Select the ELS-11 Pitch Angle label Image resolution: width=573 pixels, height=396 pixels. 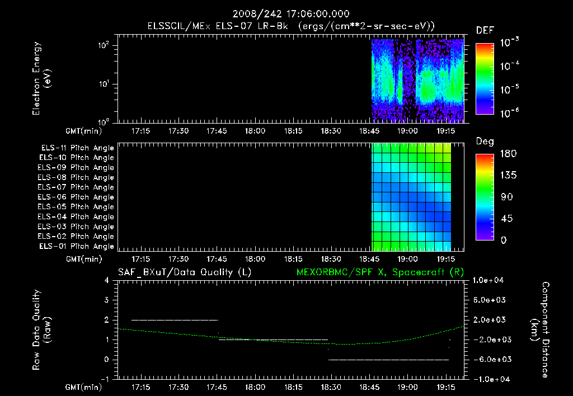click(x=77, y=148)
